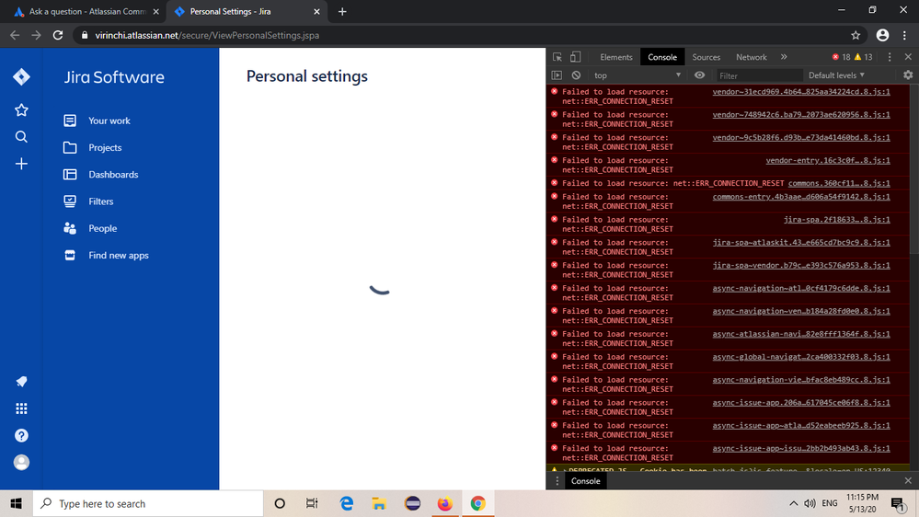This screenshot has width=919, height=517.
Task: Open Starred and recent star icon
Action: (21, 109)
